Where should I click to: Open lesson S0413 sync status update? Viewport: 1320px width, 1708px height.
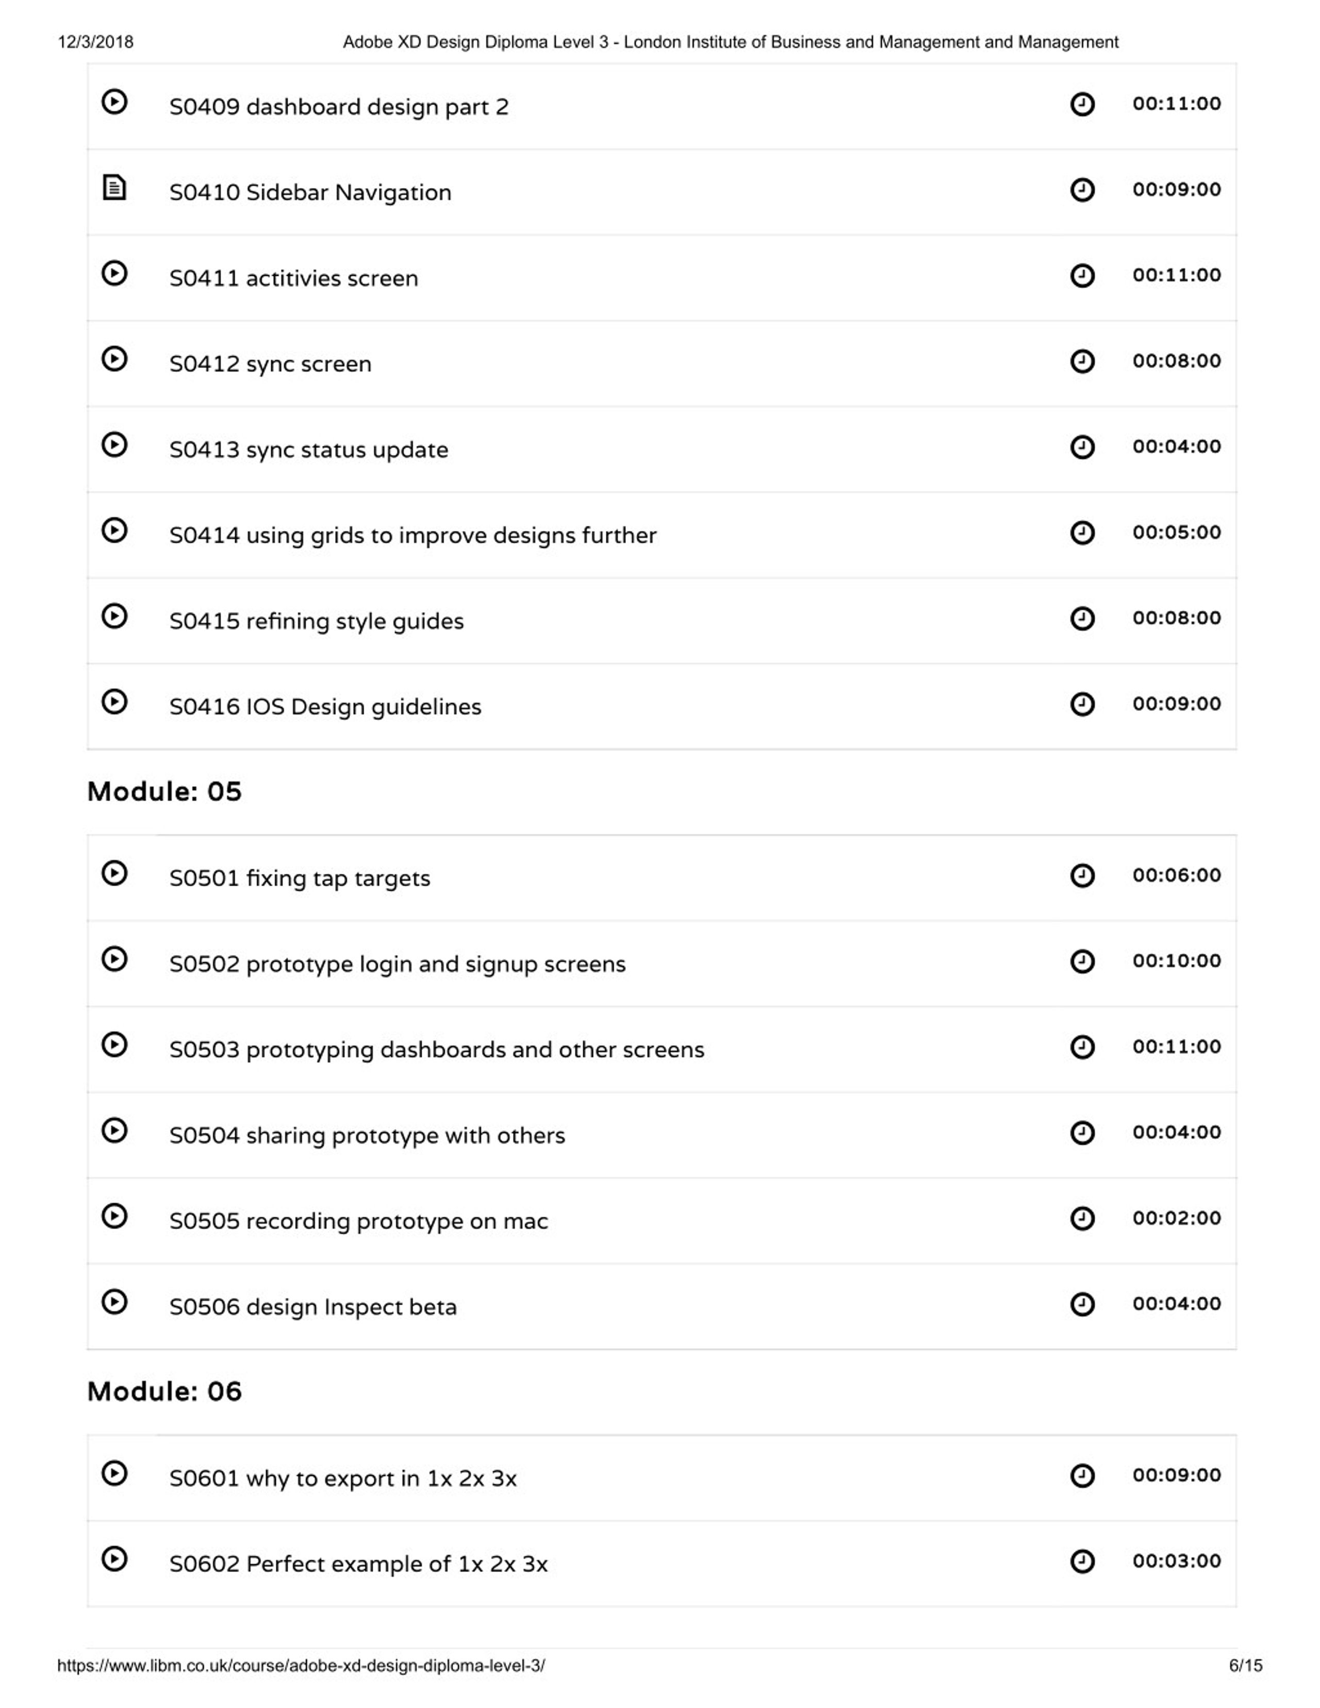309,450
